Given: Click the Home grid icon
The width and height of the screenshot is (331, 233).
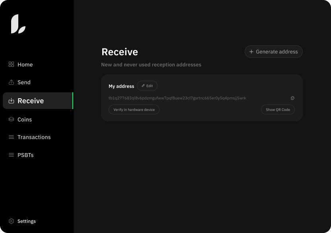Looking at the screenshot, I should tap(11, 64).
